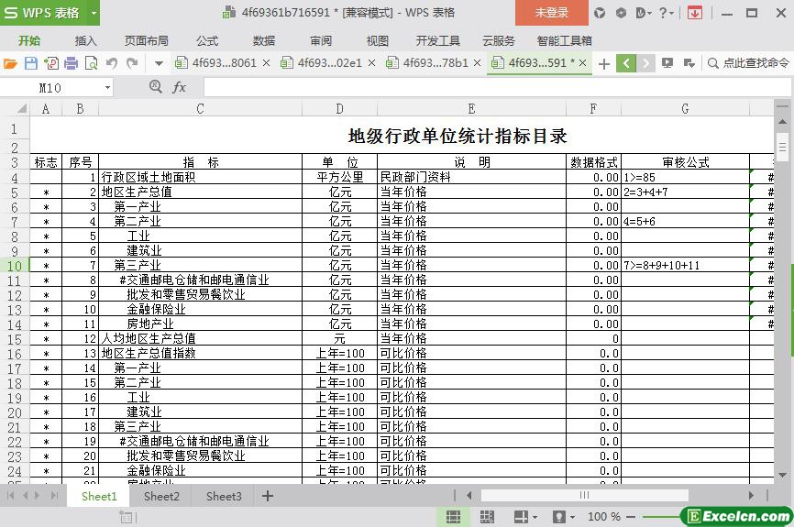Open the 插入 ribbon tab
Screen dimensions: 794x527
85,41
